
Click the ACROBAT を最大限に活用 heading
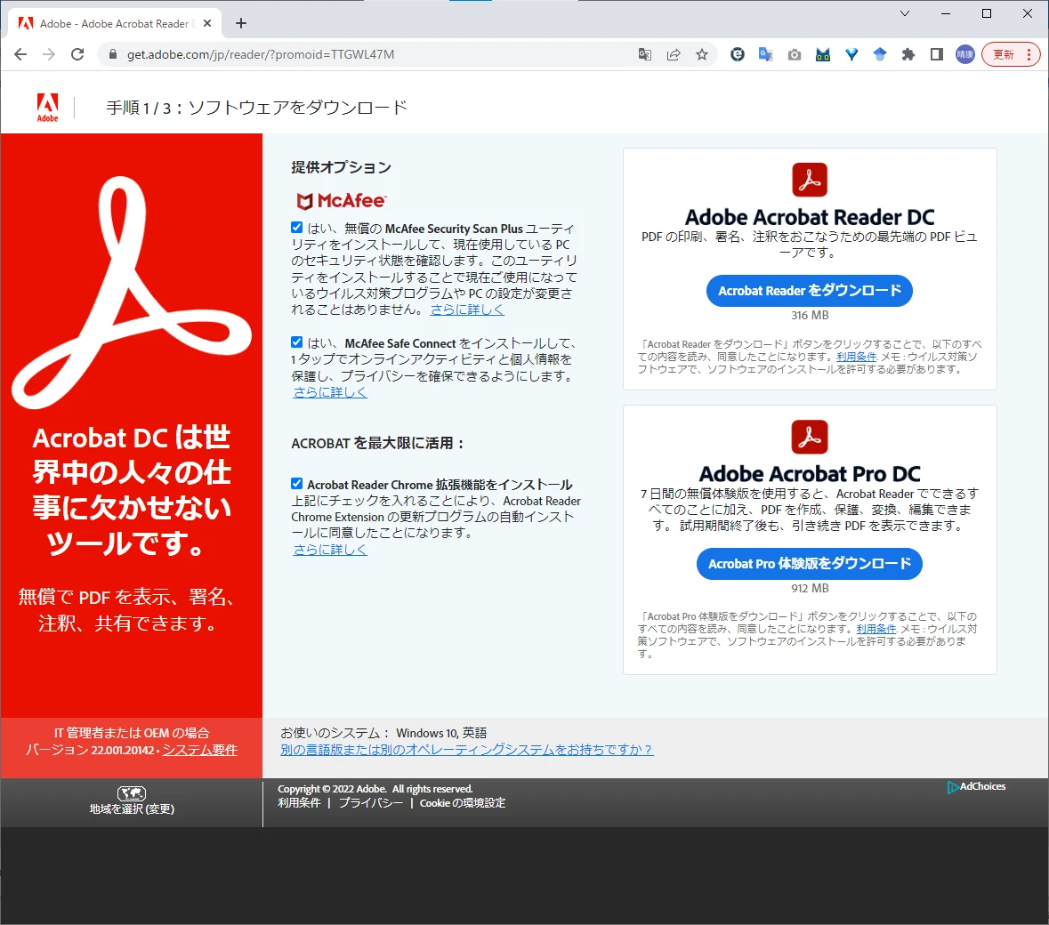(x=378, y=443)
